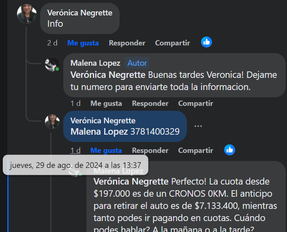Open the 1 d timestamp under Buenas tardes reply
This screenshot has height=232, width=287.
(75, 103)
